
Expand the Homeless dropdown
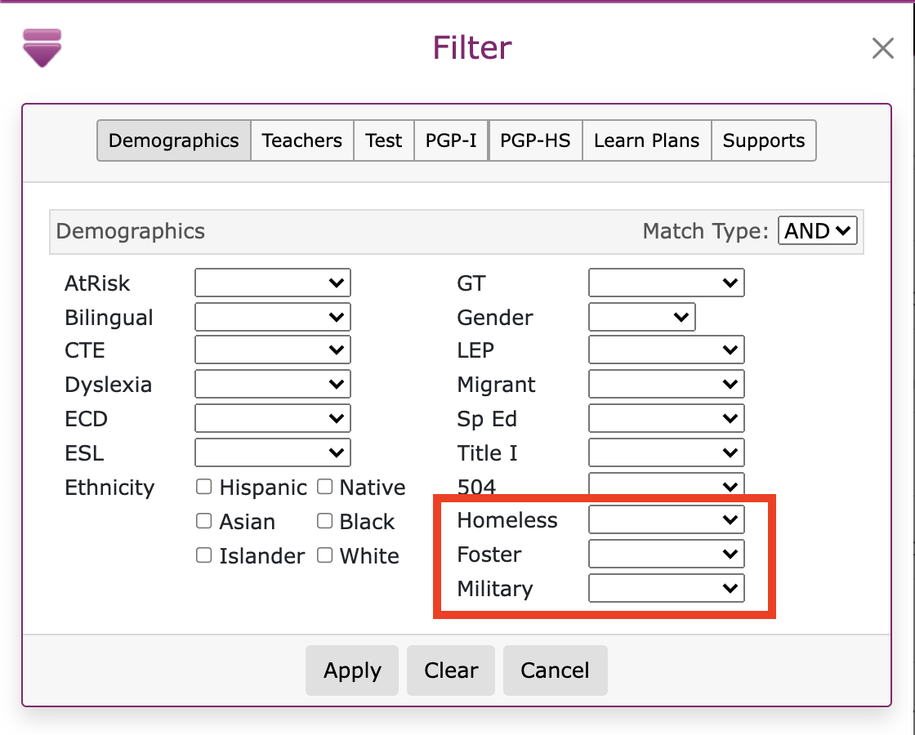click(666, 520)
